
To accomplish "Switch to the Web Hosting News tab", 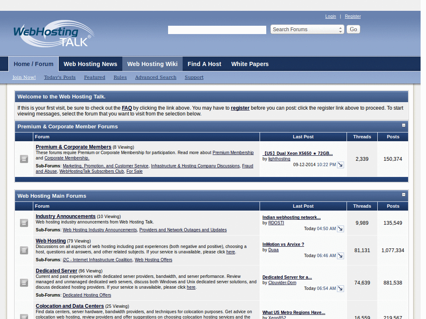I will pyautogui.click(x=90, y=64).
